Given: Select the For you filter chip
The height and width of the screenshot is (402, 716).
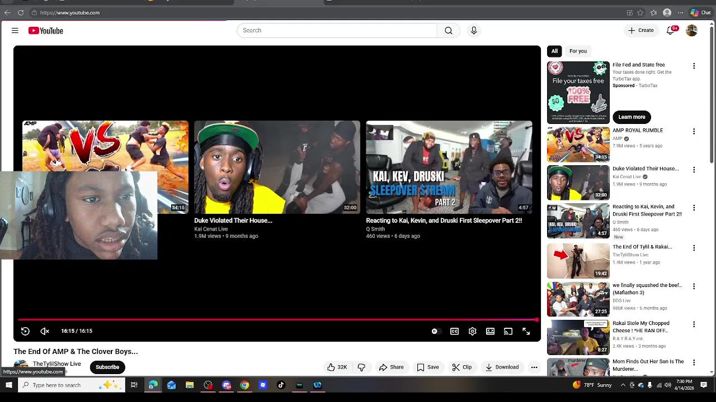Looking at the screenshot, I should tap(578, 51).
